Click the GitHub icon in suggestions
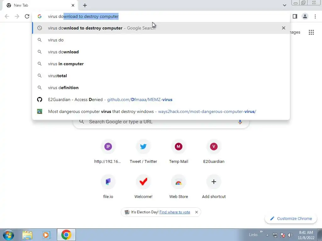322x241 pixels. pyautogui.click(x=40, y=99)
